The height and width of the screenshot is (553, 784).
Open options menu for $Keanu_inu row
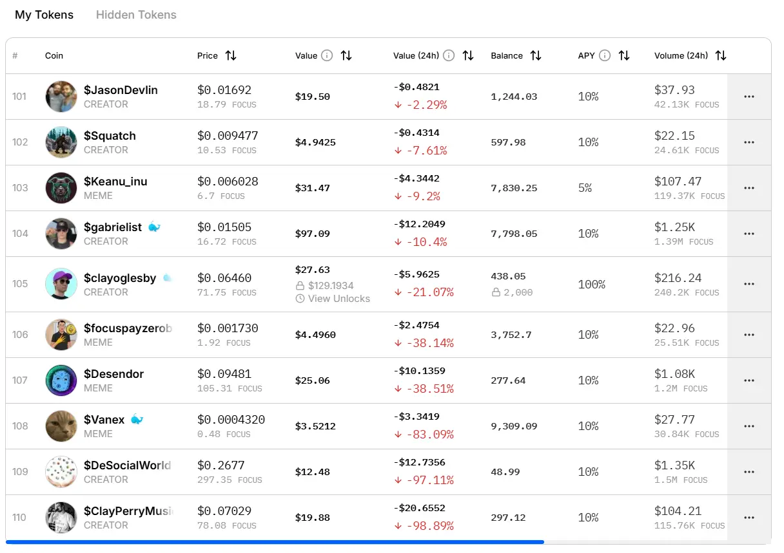pos(749,188)
